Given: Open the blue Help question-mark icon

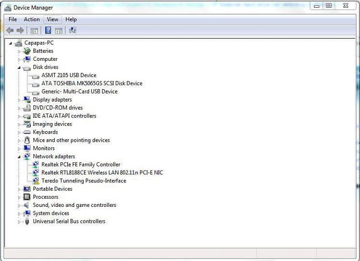Looking at the screenshot, I should click(x=48, y=30).
